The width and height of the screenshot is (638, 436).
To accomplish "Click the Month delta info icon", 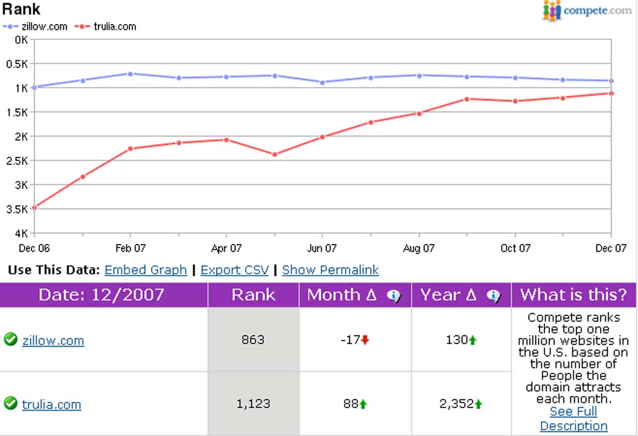I will pyautogui.click(x=393, y=296).
